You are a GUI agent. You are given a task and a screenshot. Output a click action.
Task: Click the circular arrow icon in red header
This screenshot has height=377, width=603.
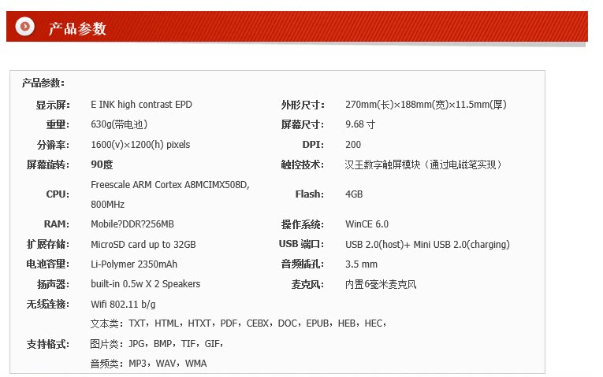[26, 27]
